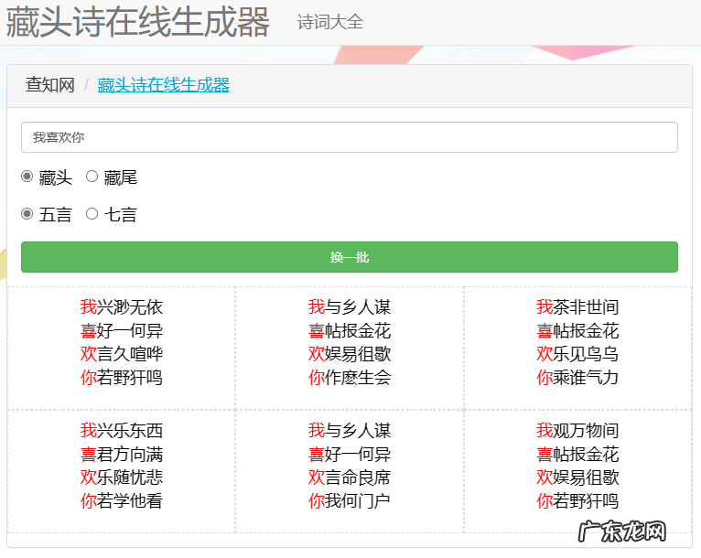Click the poem line 我兴渺无依
701x558 pixels.
pyautogui.click(x=121, y=306)
